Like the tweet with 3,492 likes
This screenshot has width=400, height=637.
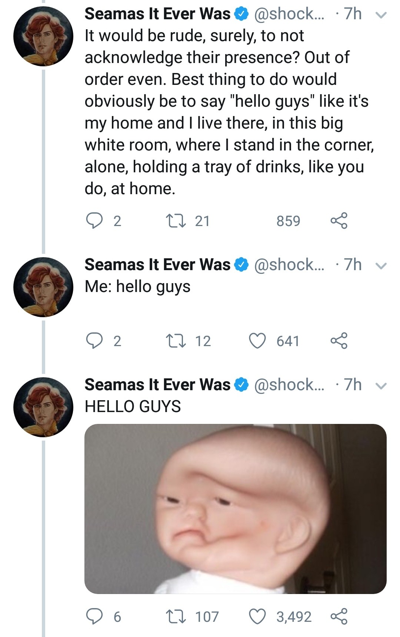click(x=257, y=617)
